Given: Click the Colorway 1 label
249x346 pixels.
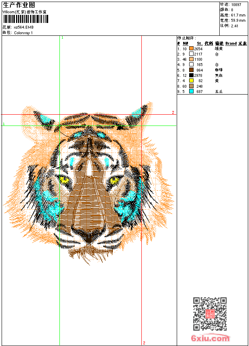Looking at the screenshot, I should click(23, 33).
